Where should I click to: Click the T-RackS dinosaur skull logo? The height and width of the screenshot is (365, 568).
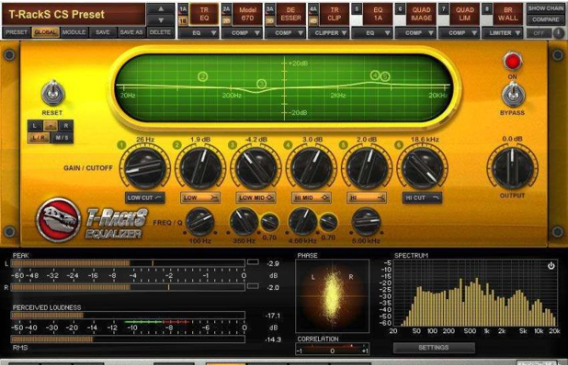tap(58, 214)
